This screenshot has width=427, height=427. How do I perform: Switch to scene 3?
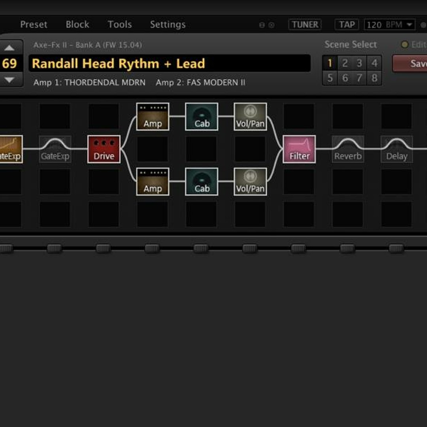359,63
